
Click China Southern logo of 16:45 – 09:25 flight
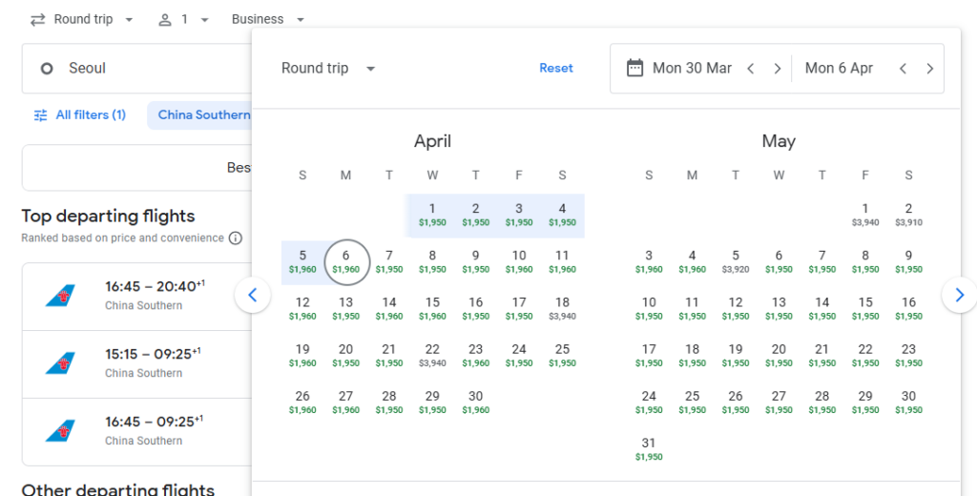[x=60, y=431]
